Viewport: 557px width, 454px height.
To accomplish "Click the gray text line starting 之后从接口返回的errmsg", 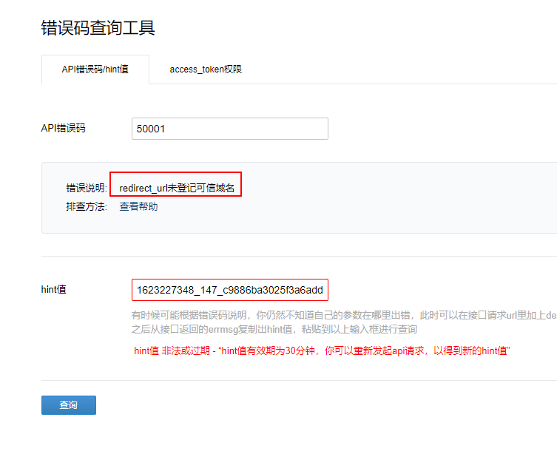I will [274, 329].
